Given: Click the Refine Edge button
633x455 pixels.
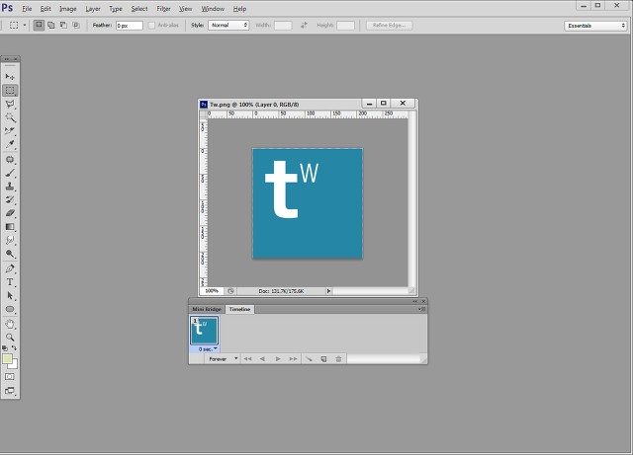Looking at the screenshot, I should click(389, 26).
